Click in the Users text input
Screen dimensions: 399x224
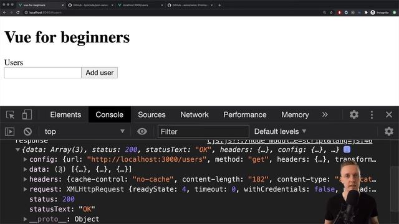tap(43, 73)
